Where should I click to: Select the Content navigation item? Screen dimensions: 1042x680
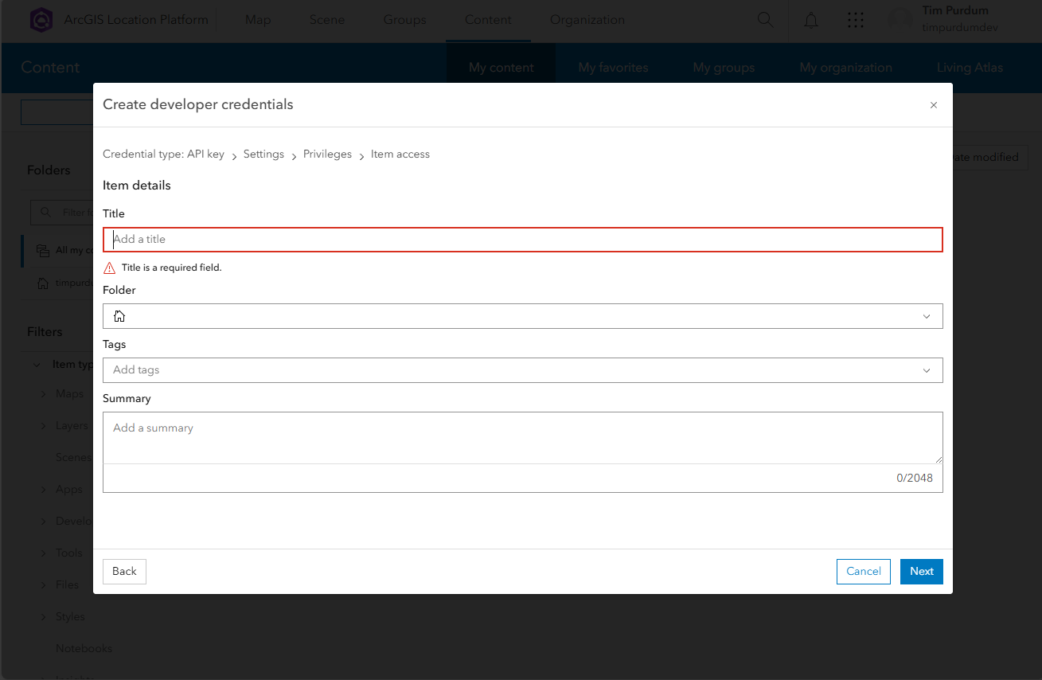pyautogui.click(x=488, y=20)
